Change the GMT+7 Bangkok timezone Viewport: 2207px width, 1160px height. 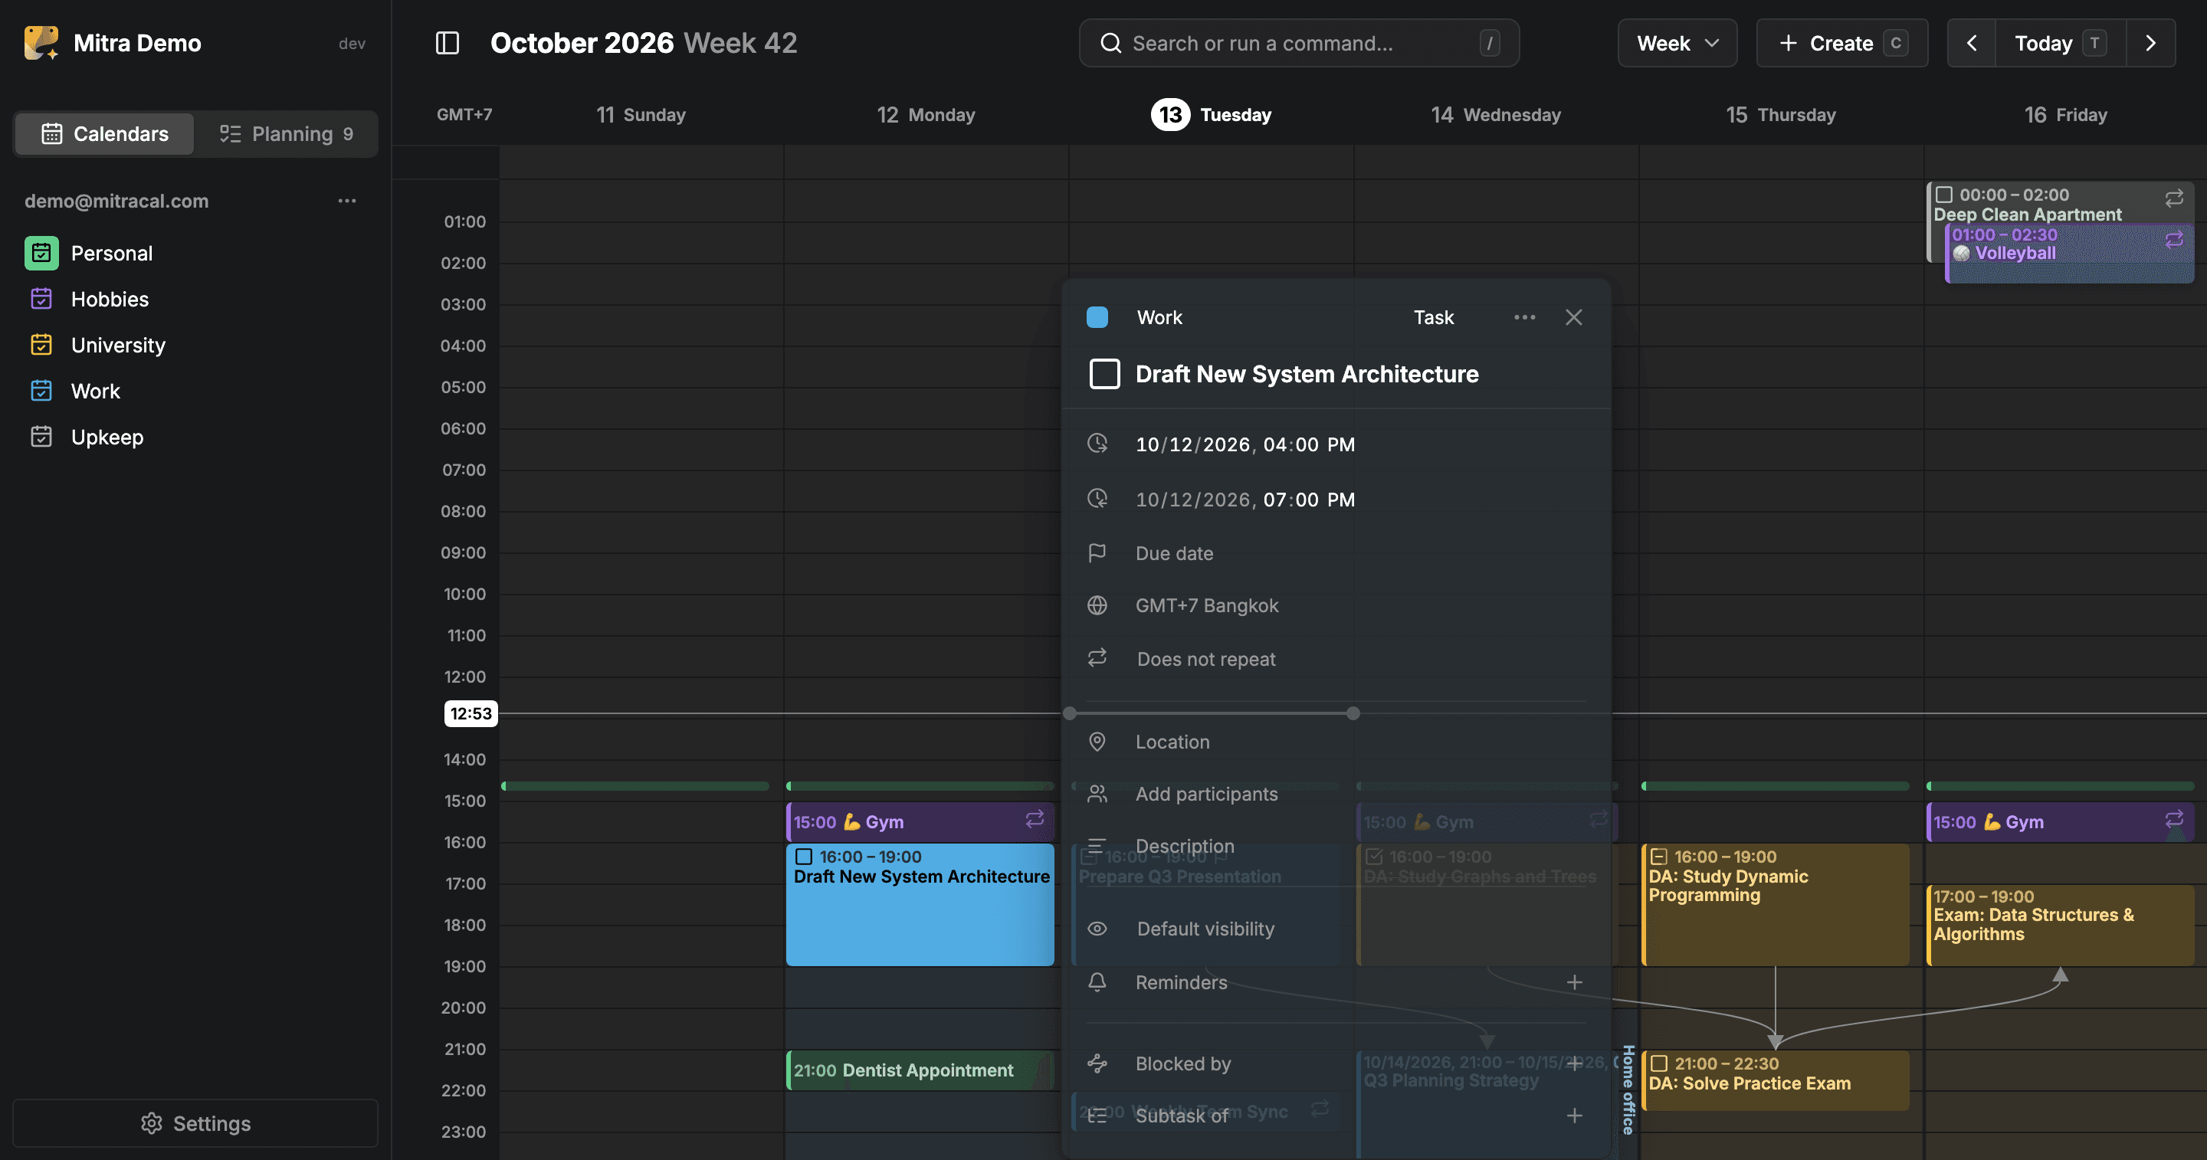(1206, 605)
